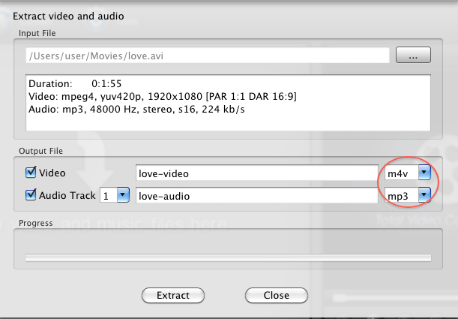Click the "Input File" section heading
The height and width of the screenshot is (319, 458).
pyautogui.click(x=37, y=33)
